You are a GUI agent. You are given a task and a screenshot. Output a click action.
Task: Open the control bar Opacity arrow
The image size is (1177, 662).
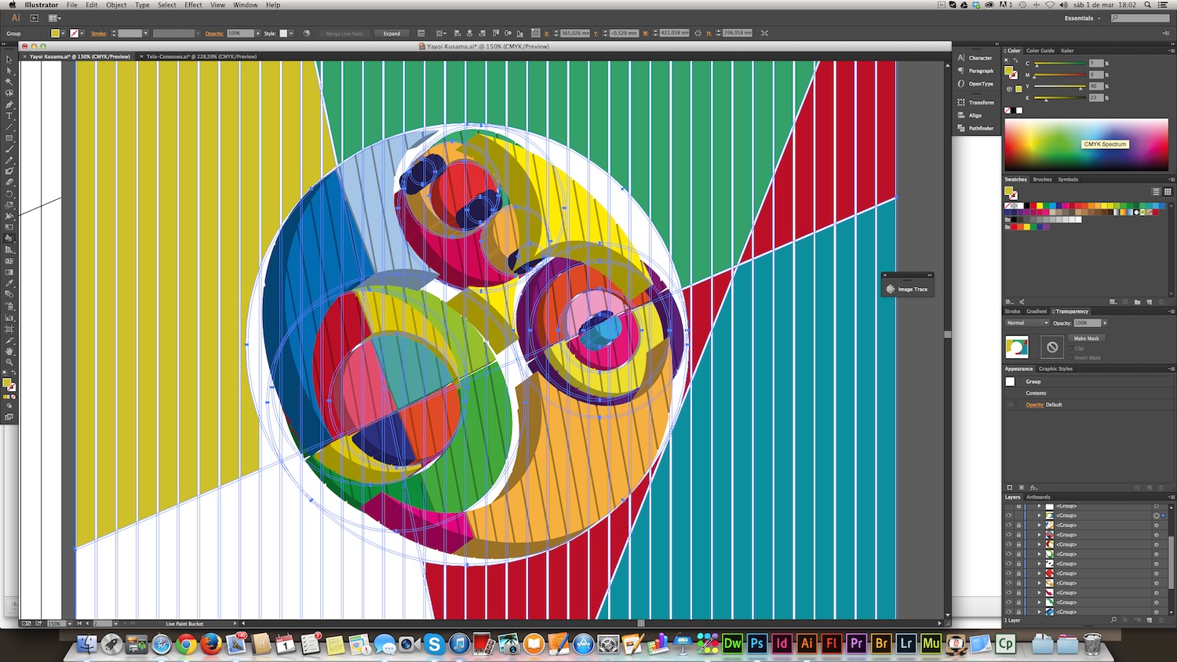pos(258,34)
